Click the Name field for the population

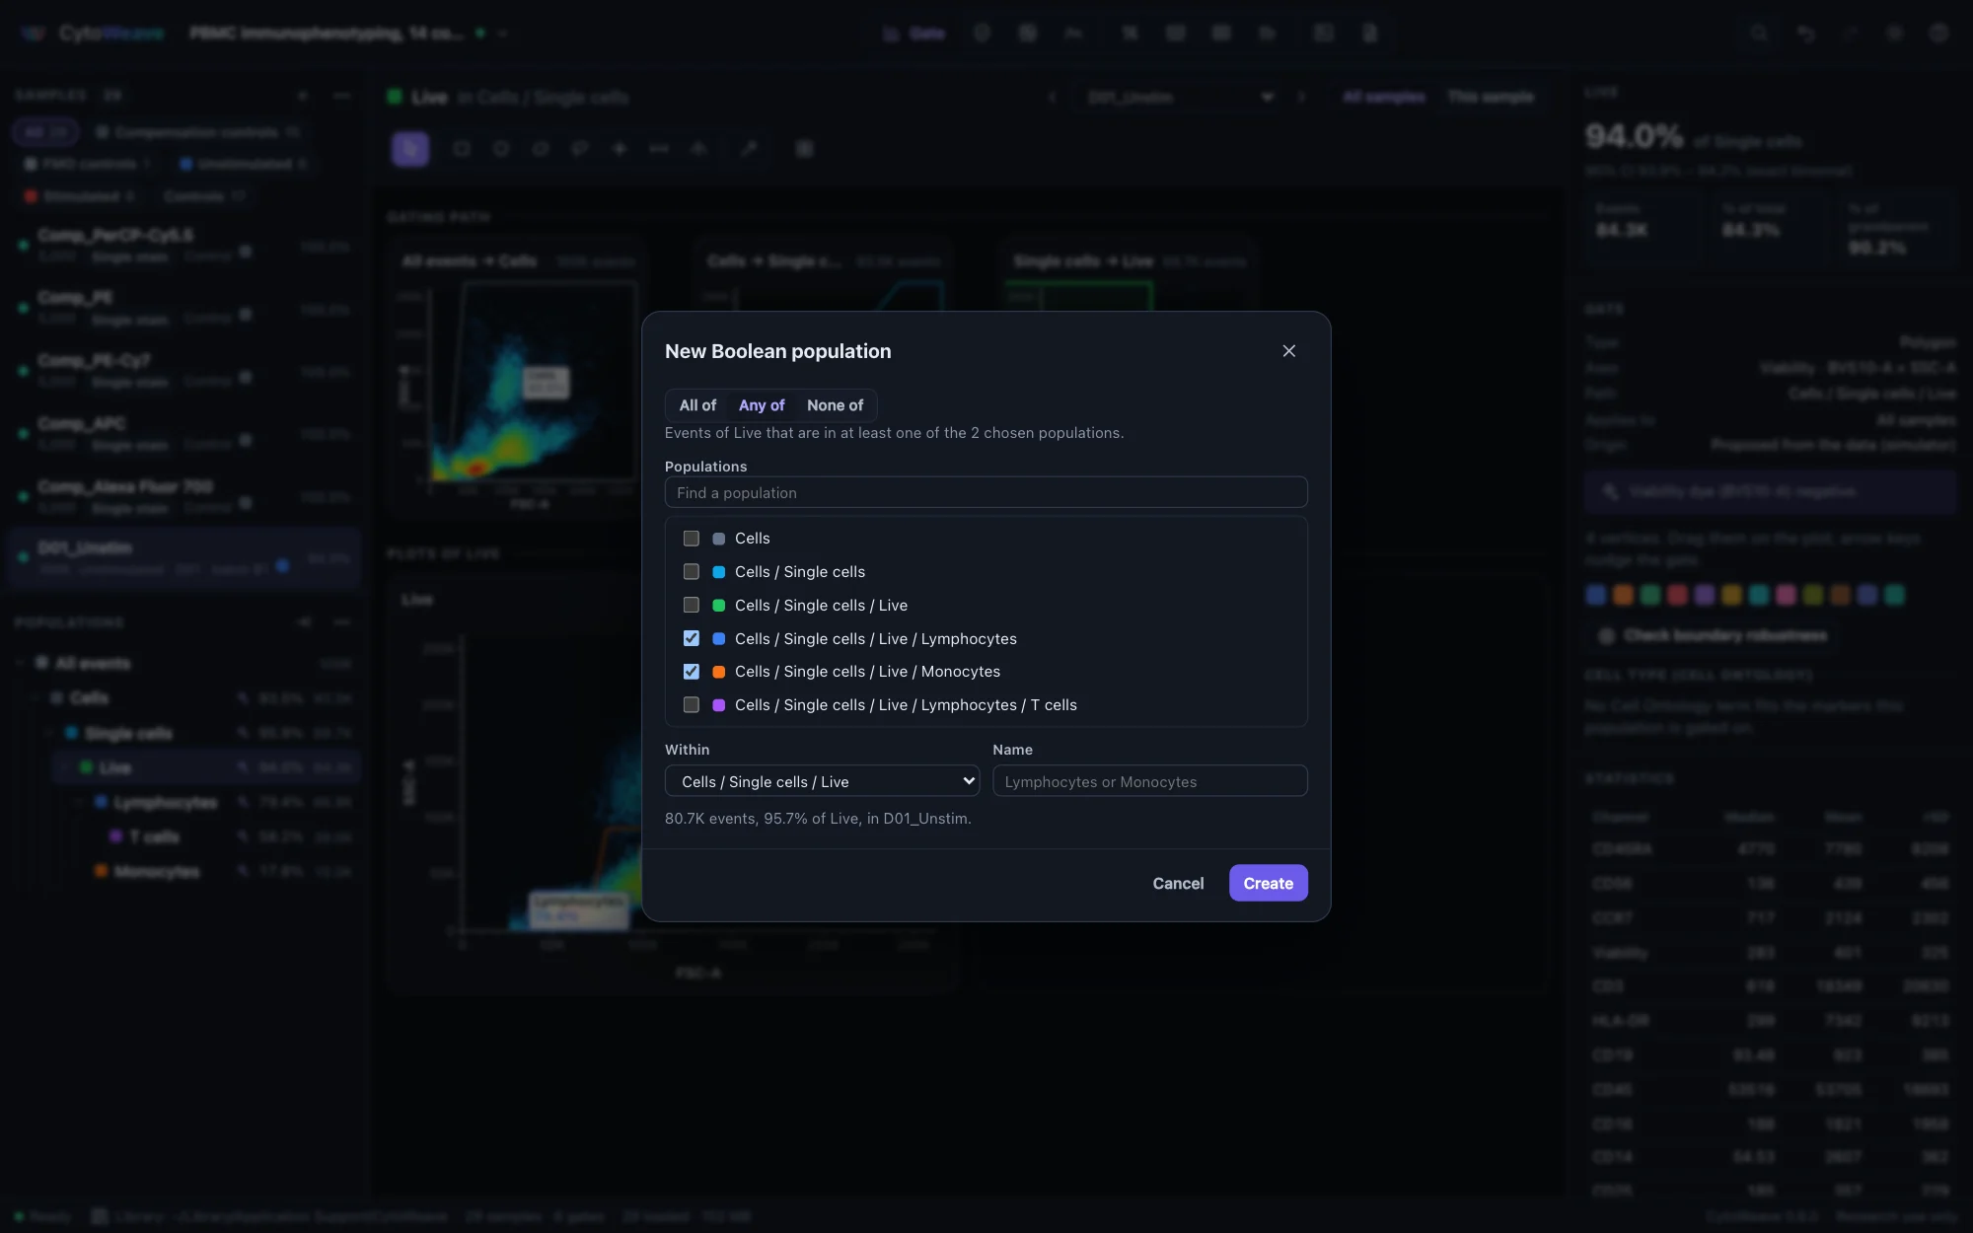(1150, 781)
